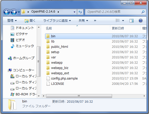
Task: Toggle the preview pane icon
Action: [x=132, y=21]
